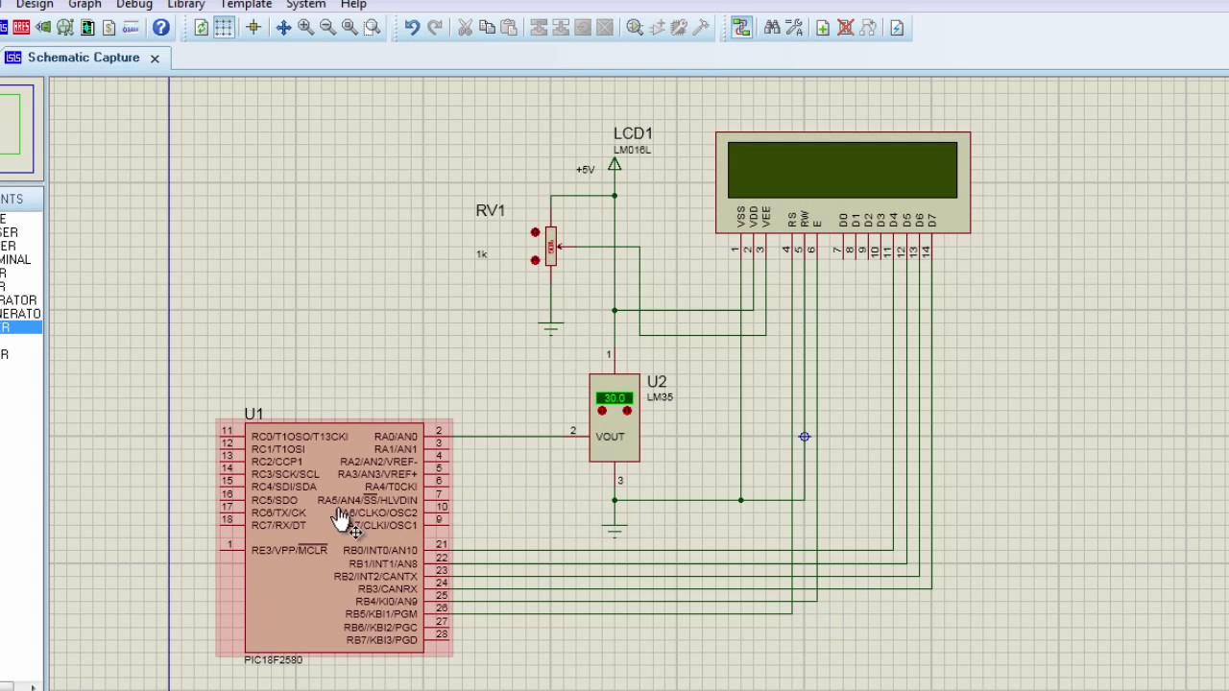Viewport: 1229px width, 691px height.
Task: Open the Property Assignment Tool icon
Action: point(794,28)
